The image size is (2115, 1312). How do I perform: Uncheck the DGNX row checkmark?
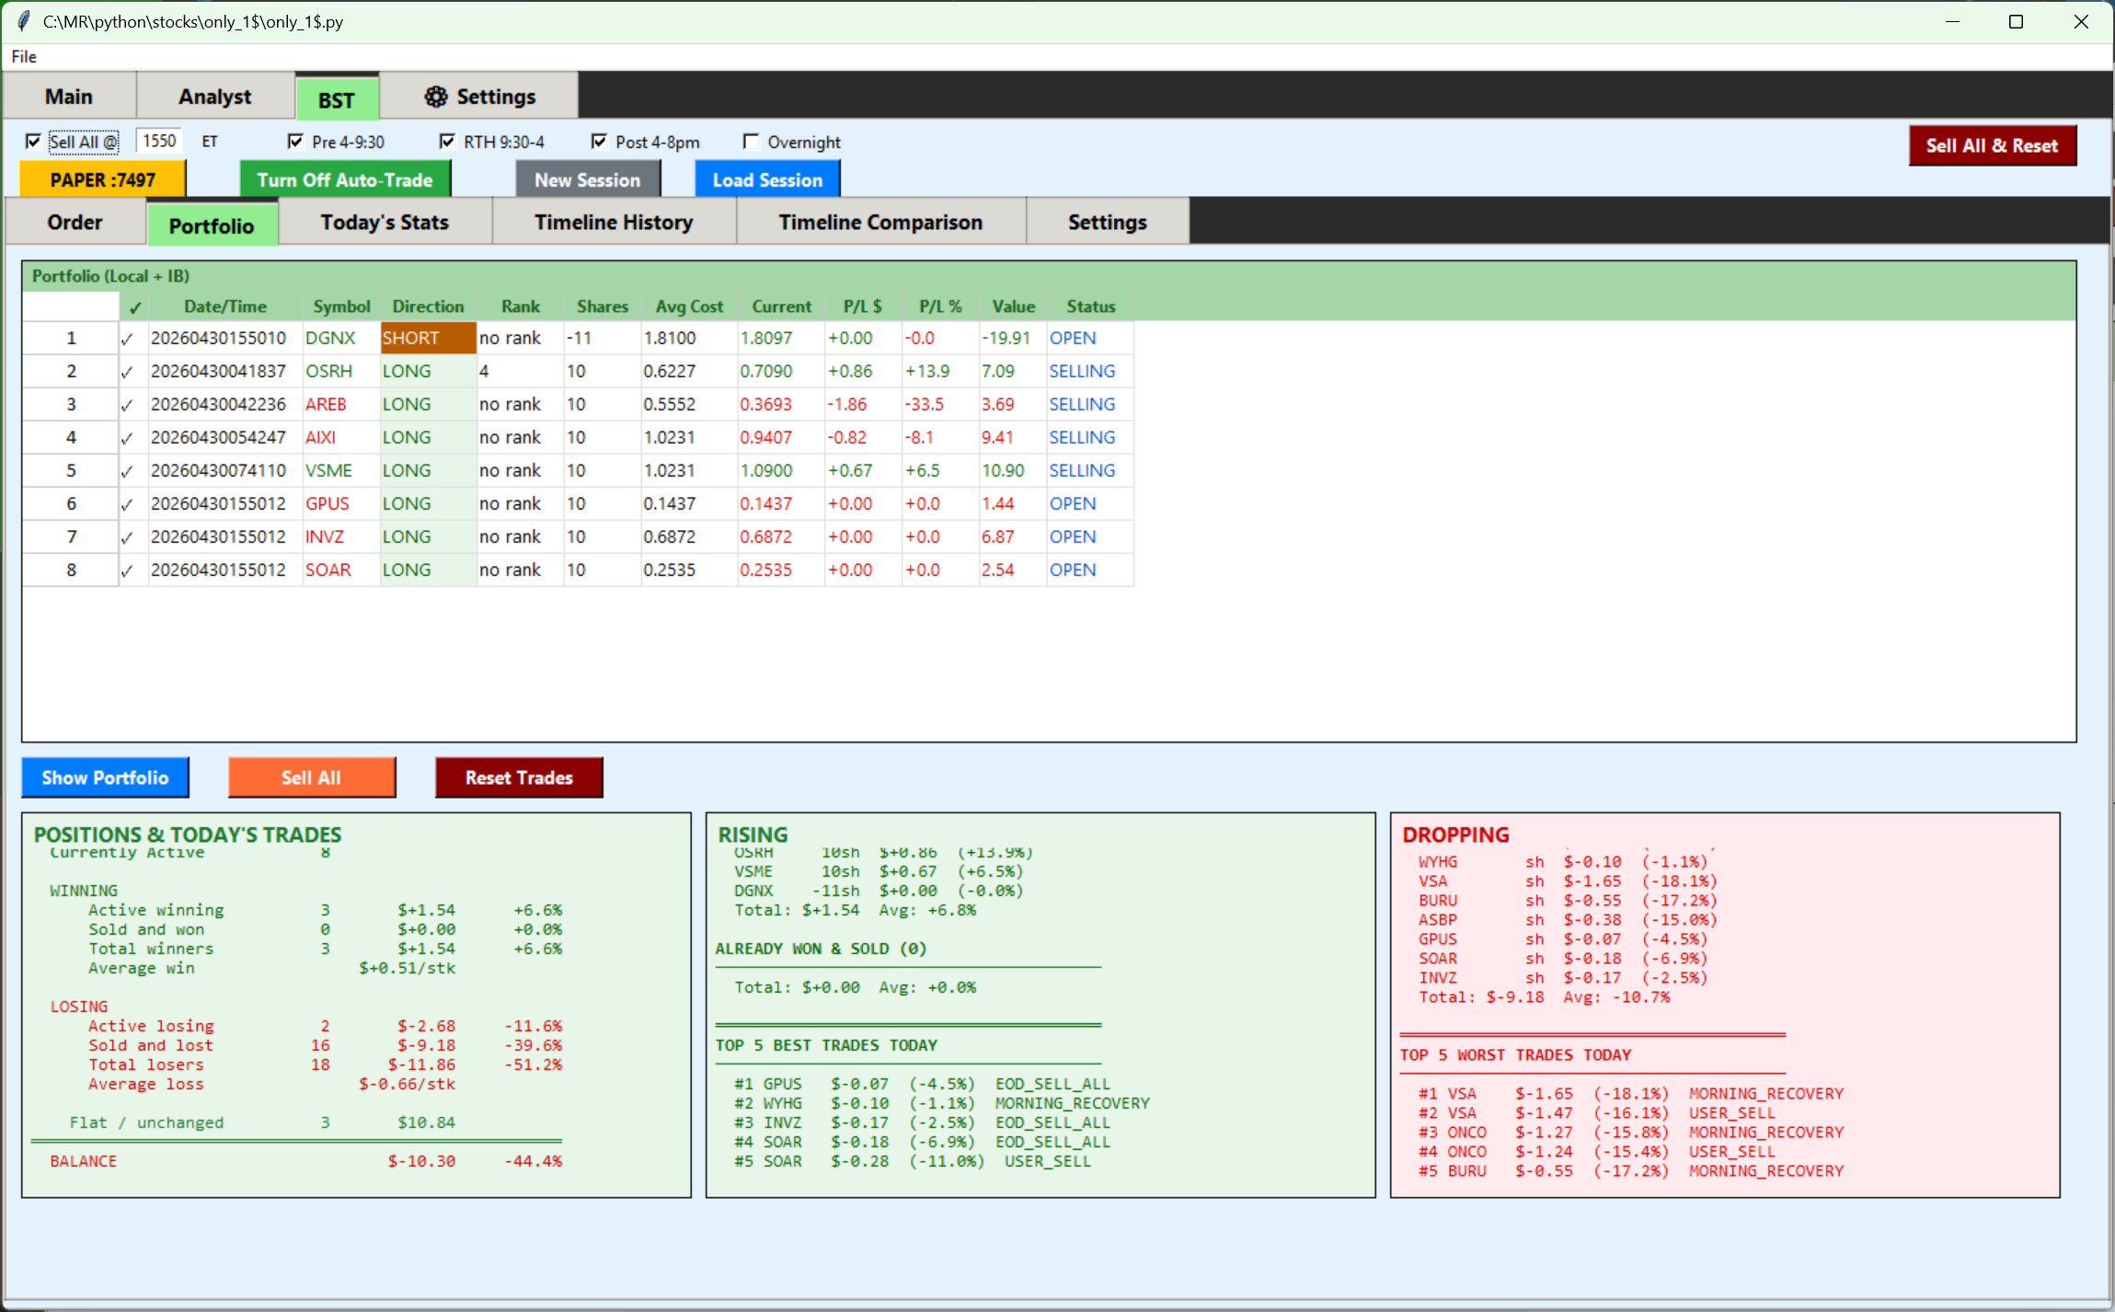point(127,339)
